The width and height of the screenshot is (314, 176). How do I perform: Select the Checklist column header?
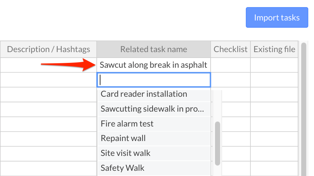[x=231, y=49]
